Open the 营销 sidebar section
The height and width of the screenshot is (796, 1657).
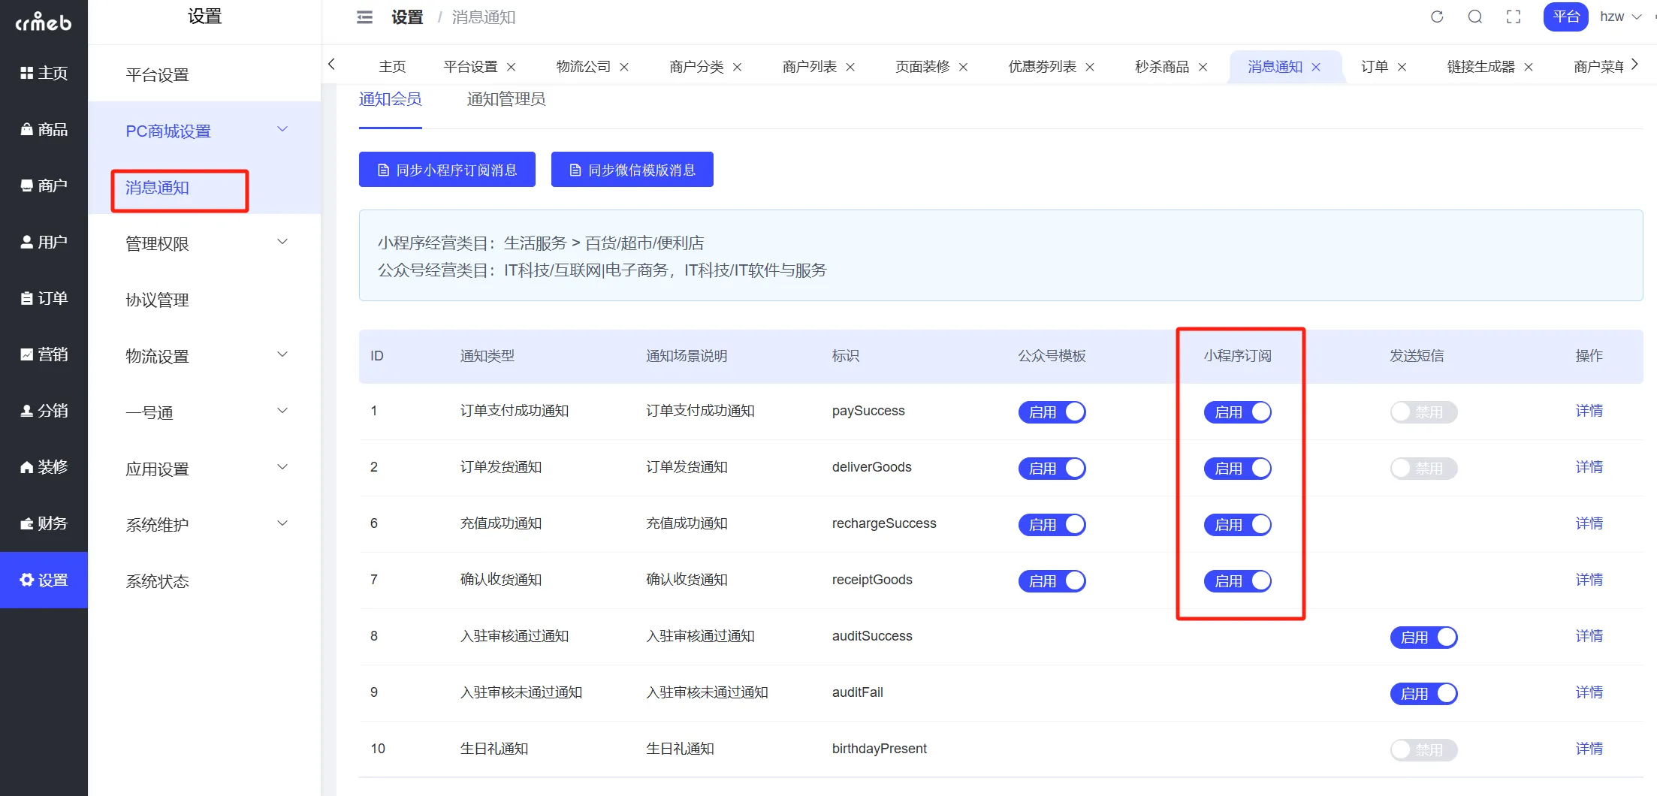point(44,354)
